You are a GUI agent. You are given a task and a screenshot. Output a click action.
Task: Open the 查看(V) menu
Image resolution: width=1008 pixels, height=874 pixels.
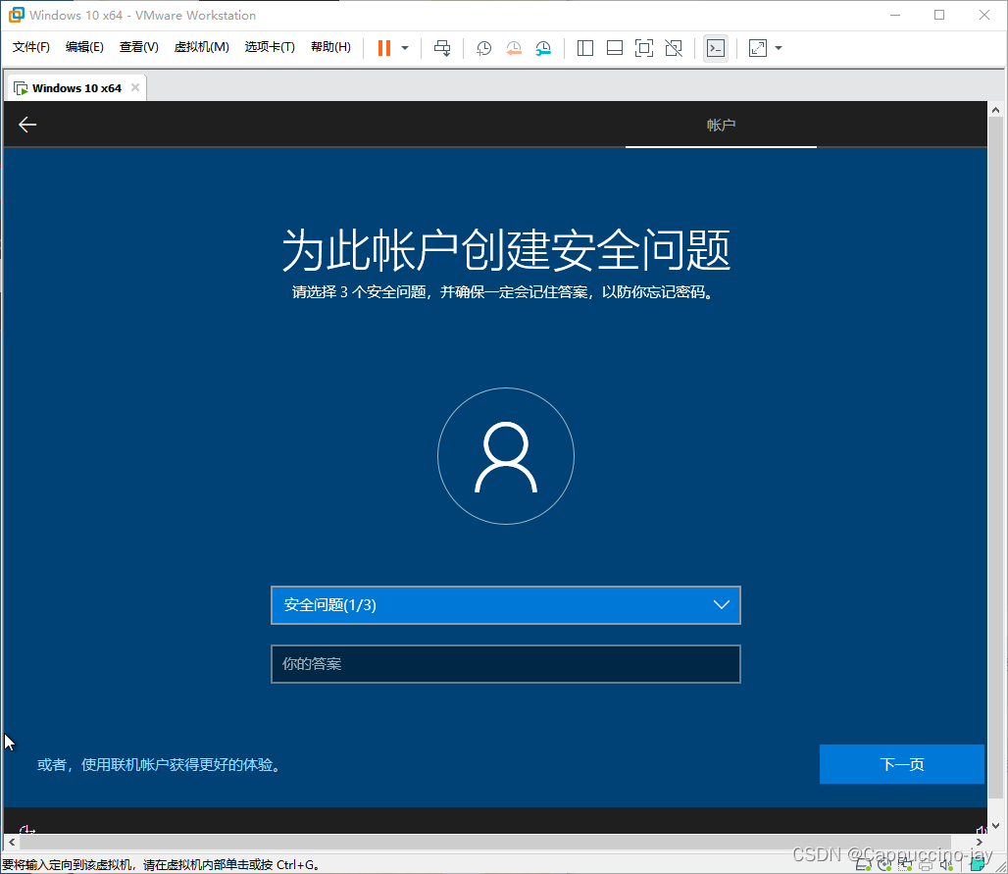pyautogui.click(x=139, y=47)
